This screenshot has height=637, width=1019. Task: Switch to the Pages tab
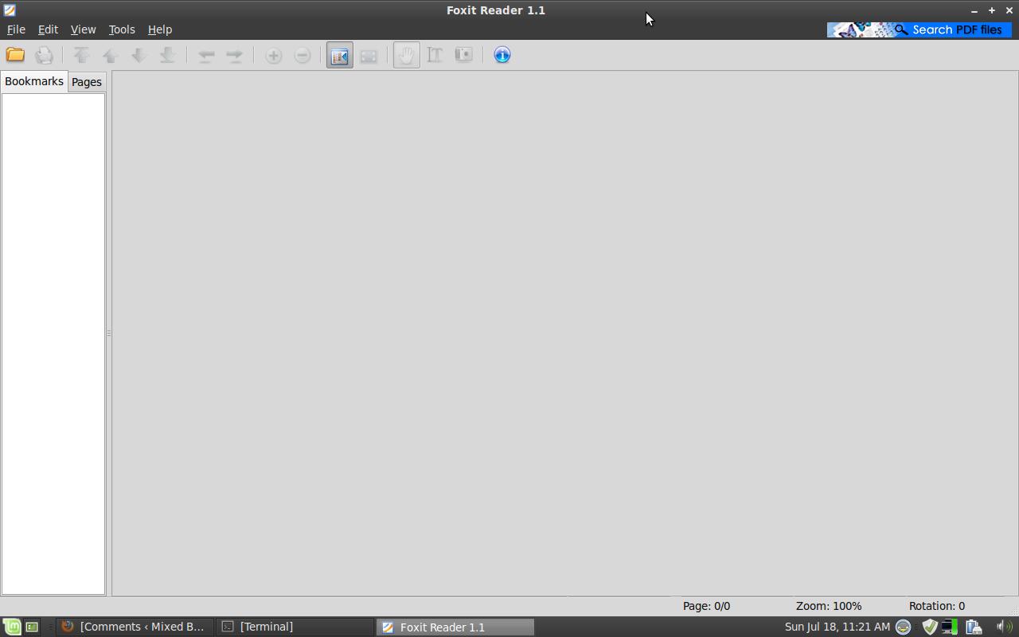click(87, 82)
